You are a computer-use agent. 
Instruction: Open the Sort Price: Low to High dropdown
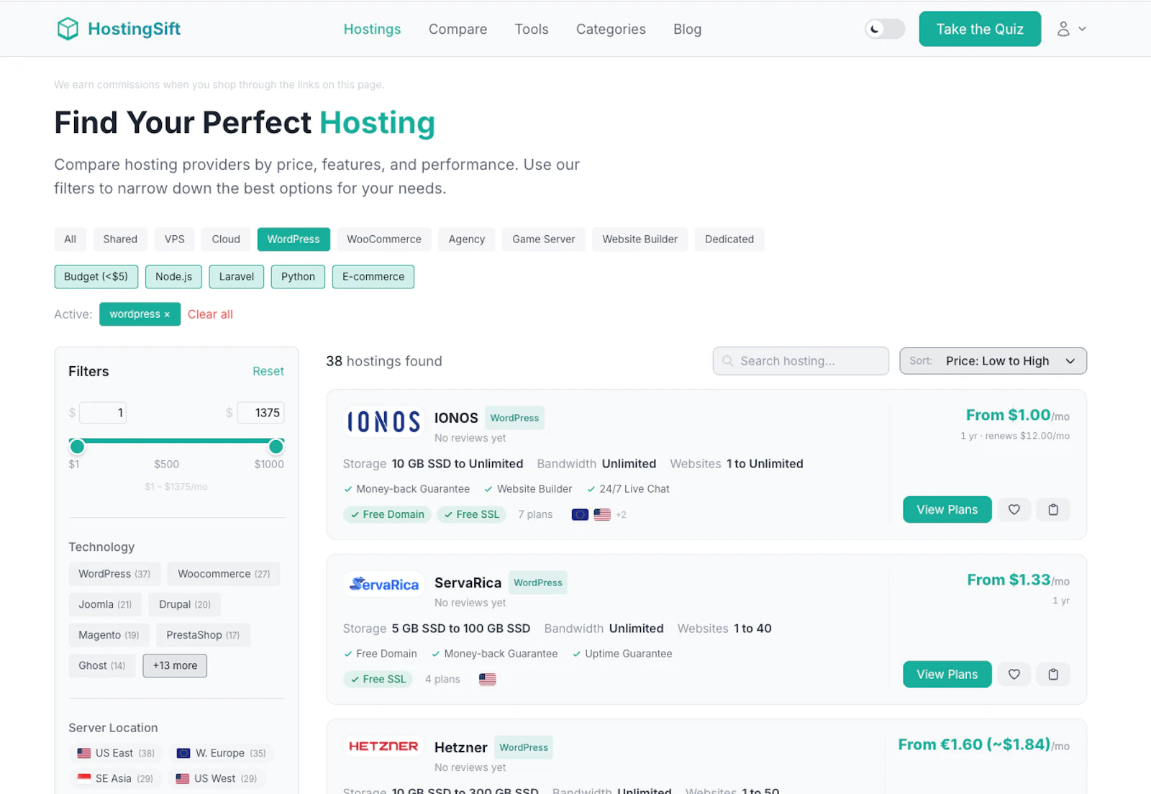coord(993,361)
